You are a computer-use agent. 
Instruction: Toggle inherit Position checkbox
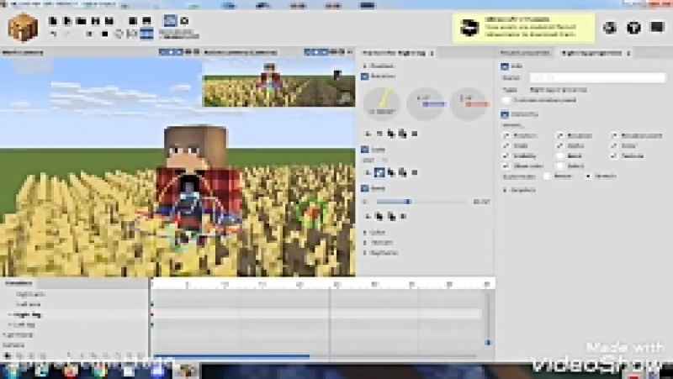click(x=506, y=135)
